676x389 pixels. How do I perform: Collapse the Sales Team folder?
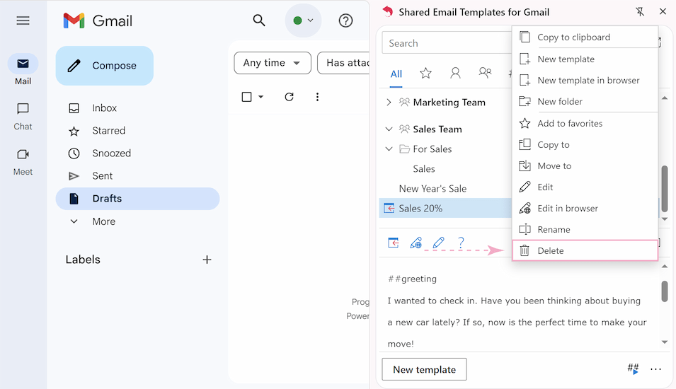coord(389,129)
